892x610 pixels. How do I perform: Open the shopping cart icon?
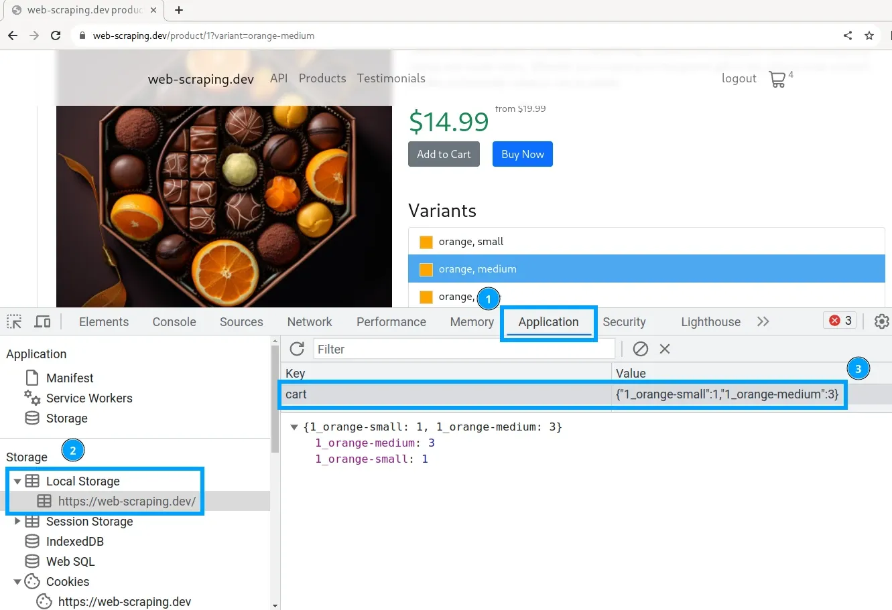[x=777, y=79]
